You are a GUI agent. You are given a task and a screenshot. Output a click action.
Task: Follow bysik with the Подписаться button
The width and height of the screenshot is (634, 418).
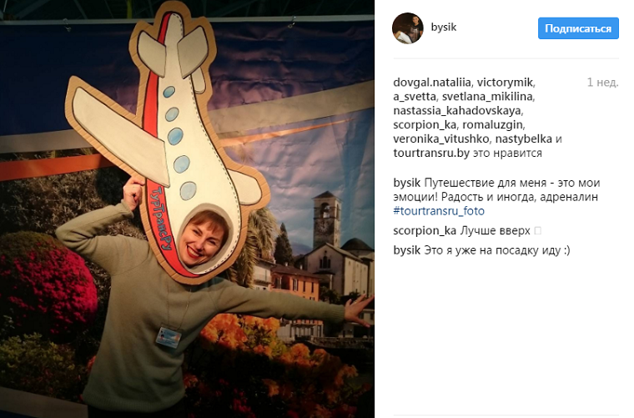[x=578, y=28]
